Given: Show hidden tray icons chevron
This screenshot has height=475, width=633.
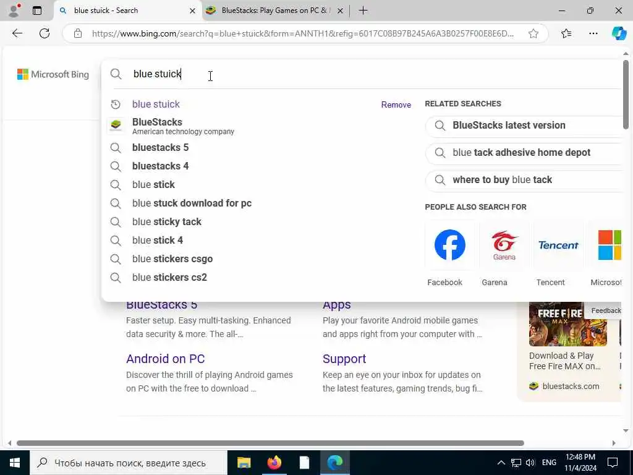Looking at the screenshot, I should 501,463.
